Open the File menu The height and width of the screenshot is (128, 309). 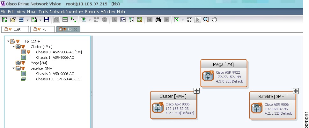click(x=4, y=12)
